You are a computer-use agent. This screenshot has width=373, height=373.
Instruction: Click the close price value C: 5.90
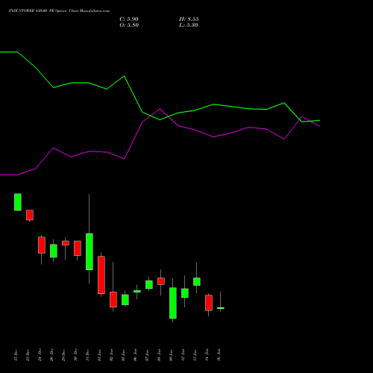click(129, 19)
